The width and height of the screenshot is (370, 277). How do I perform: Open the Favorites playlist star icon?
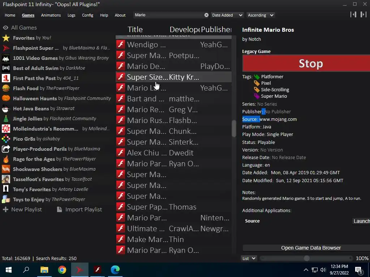point(6,38)
